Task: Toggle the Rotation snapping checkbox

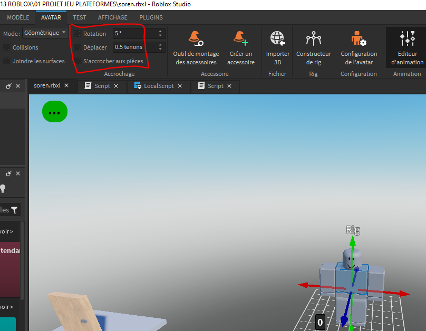Action: click(x=77, y=34)
